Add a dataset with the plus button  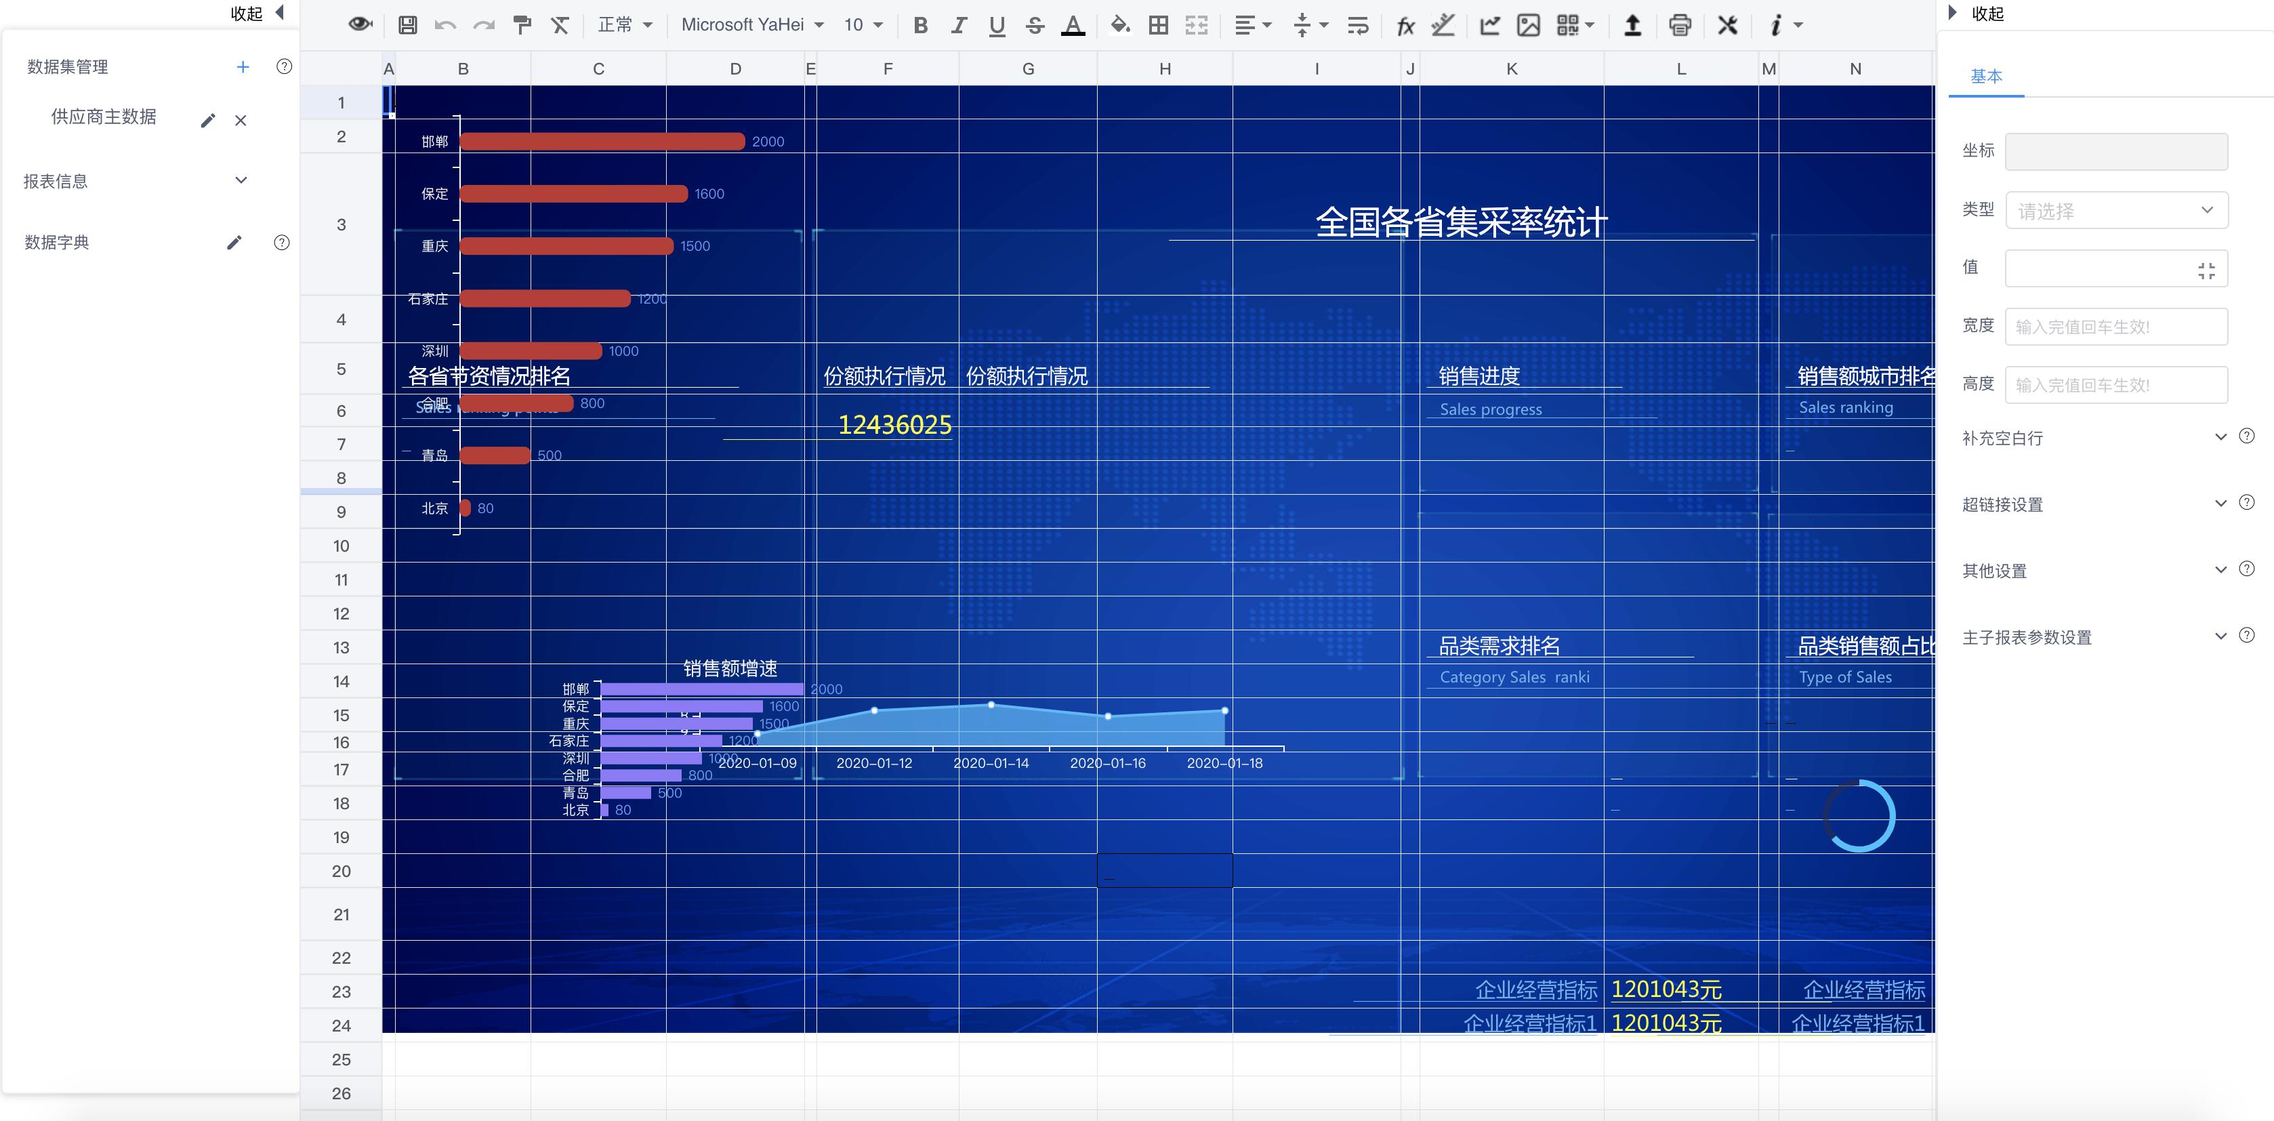click(242, 66)
